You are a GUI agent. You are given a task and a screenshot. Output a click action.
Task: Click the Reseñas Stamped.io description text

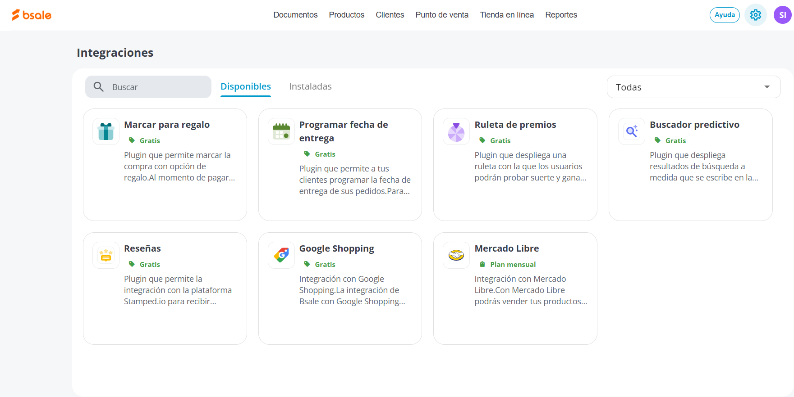[178, 290]
